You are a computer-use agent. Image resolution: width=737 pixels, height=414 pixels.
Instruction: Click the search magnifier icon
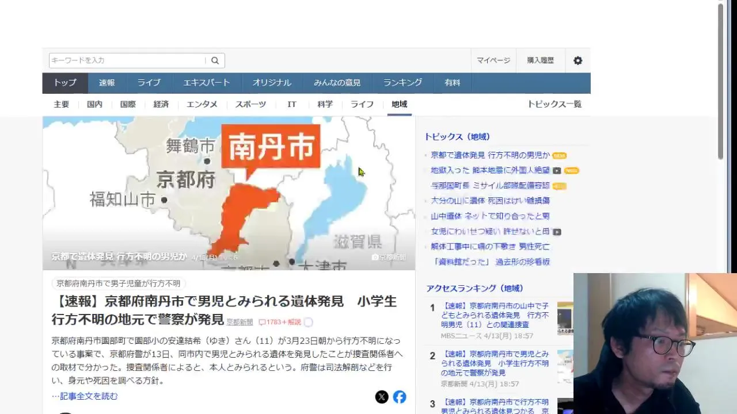click(x=215, y=60)
